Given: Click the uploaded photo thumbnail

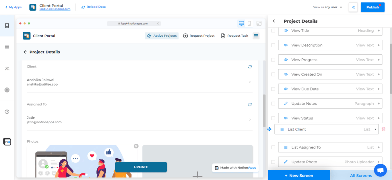Looking at the screenshot, I should click(82, 161).
